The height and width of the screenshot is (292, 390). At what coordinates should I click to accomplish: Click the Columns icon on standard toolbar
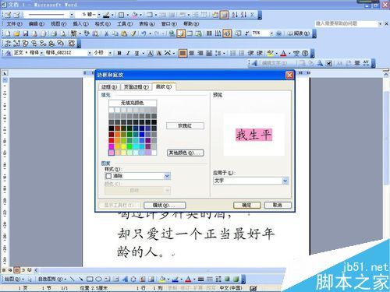209,33
